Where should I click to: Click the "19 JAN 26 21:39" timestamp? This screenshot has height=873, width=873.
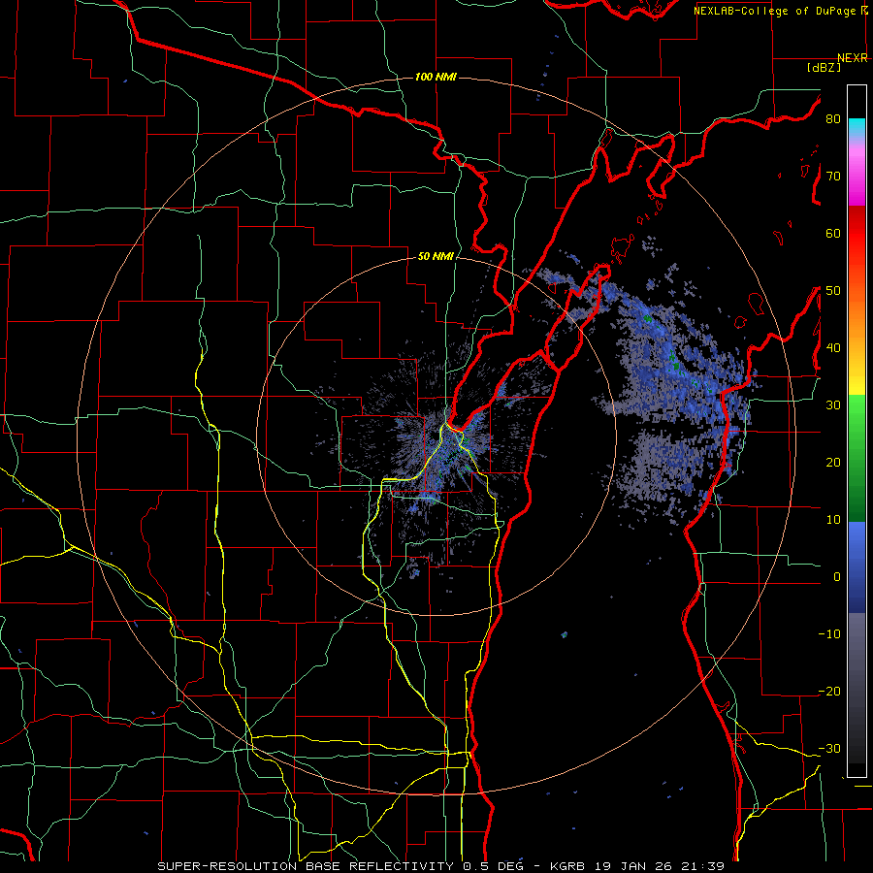pos(658,866)
